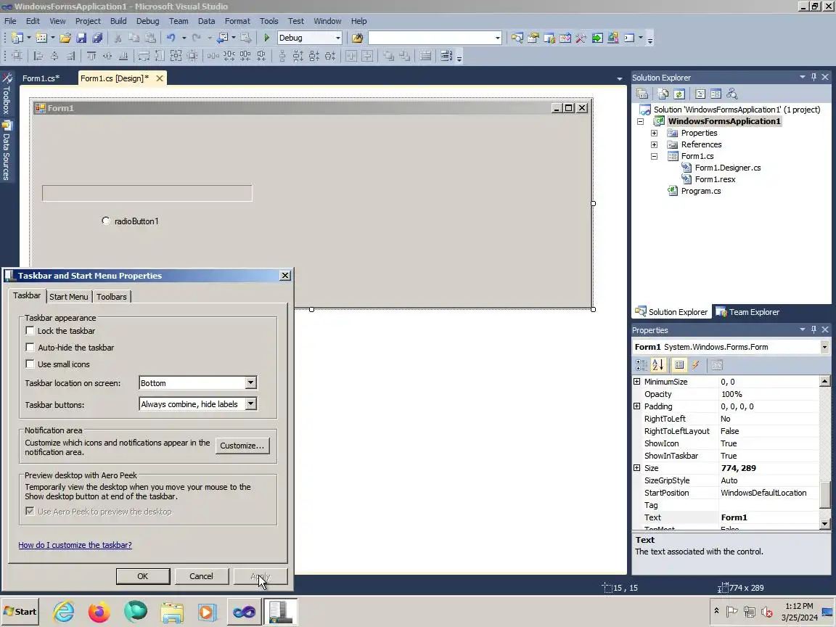
Task: Click the Customize... notification area button
Action: click(x=242, y=446)
